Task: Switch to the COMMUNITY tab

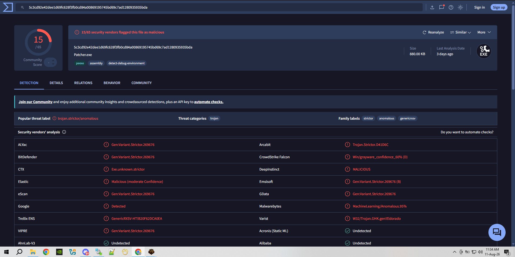Action: pos(141,83)
